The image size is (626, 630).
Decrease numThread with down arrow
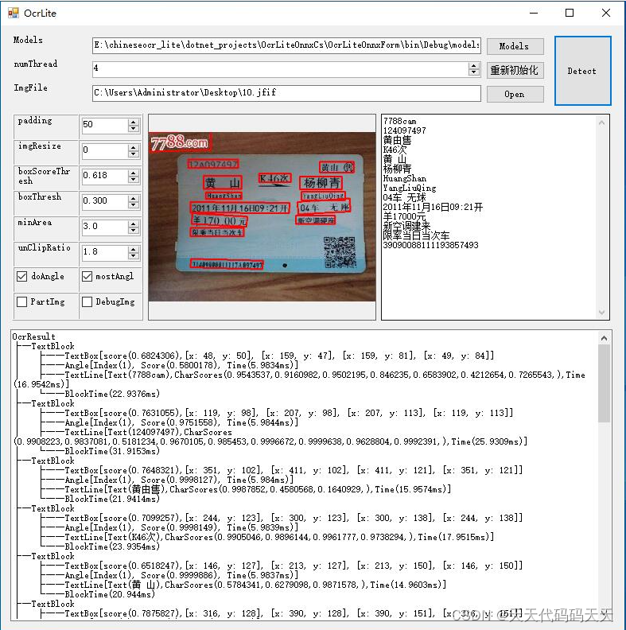474,72
